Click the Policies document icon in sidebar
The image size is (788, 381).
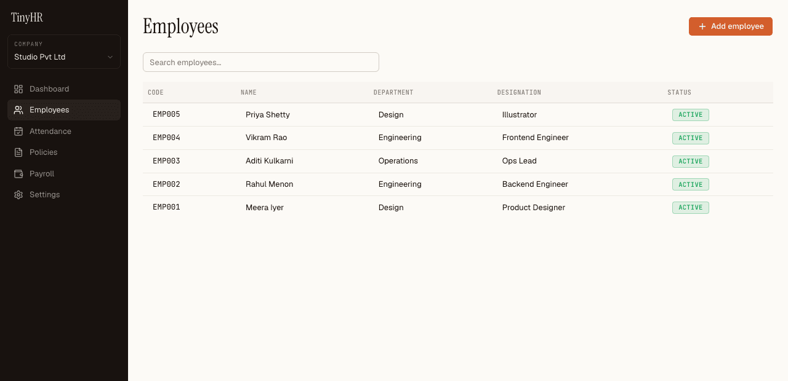point(18,152)
